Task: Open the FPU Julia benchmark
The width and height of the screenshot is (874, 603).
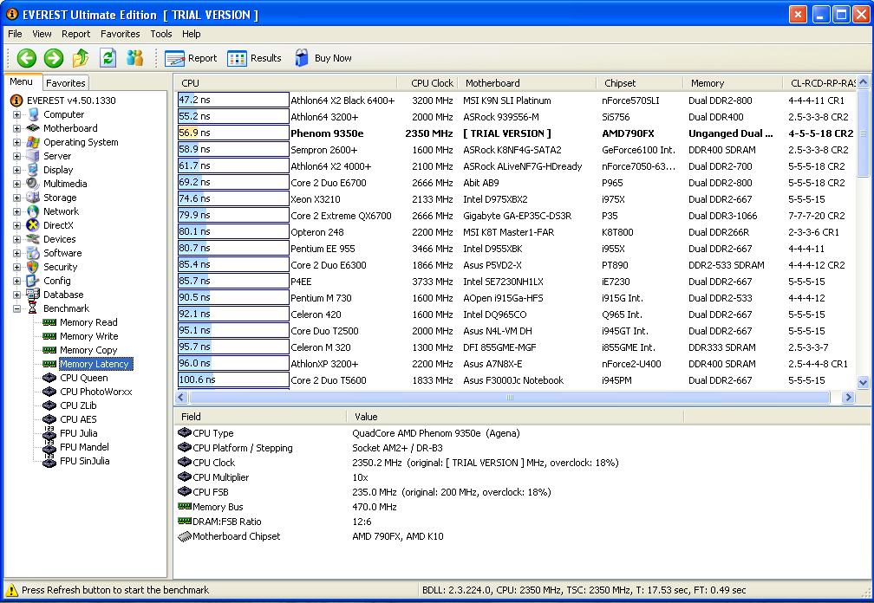Action: click(79, 433)
